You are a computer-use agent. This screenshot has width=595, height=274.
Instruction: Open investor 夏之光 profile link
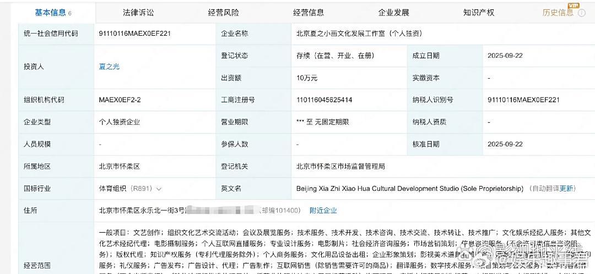[109, 67]
